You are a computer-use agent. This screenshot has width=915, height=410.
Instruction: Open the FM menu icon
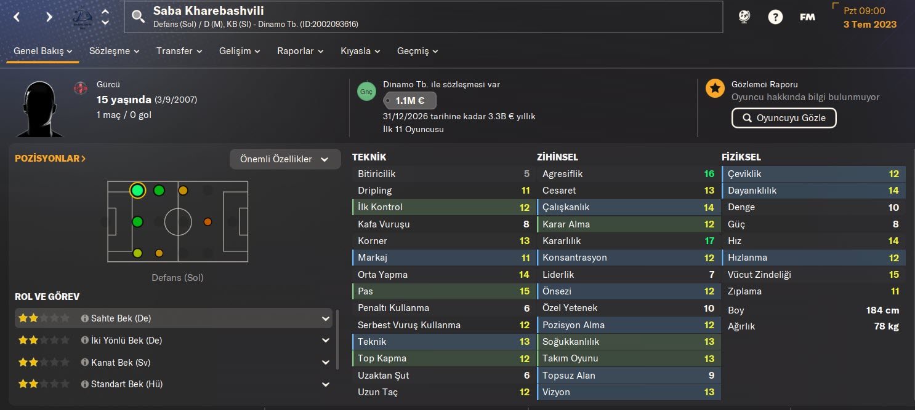(807, 17)
